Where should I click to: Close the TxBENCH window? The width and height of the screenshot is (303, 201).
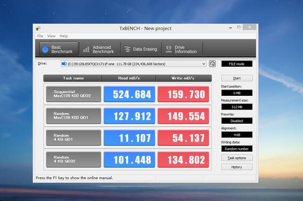250,27
